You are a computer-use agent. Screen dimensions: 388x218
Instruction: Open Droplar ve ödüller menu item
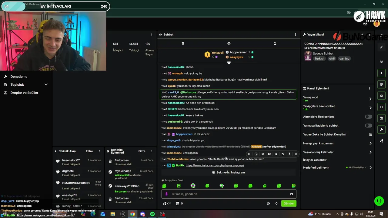[24, 93]
